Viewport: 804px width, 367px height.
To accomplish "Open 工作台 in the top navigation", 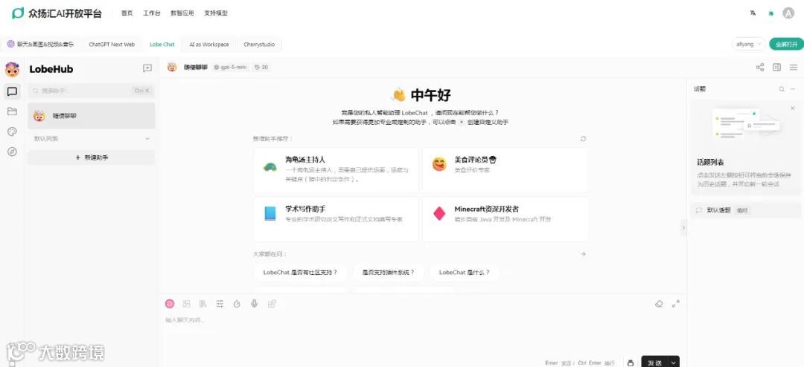I will tap(151, 13).
